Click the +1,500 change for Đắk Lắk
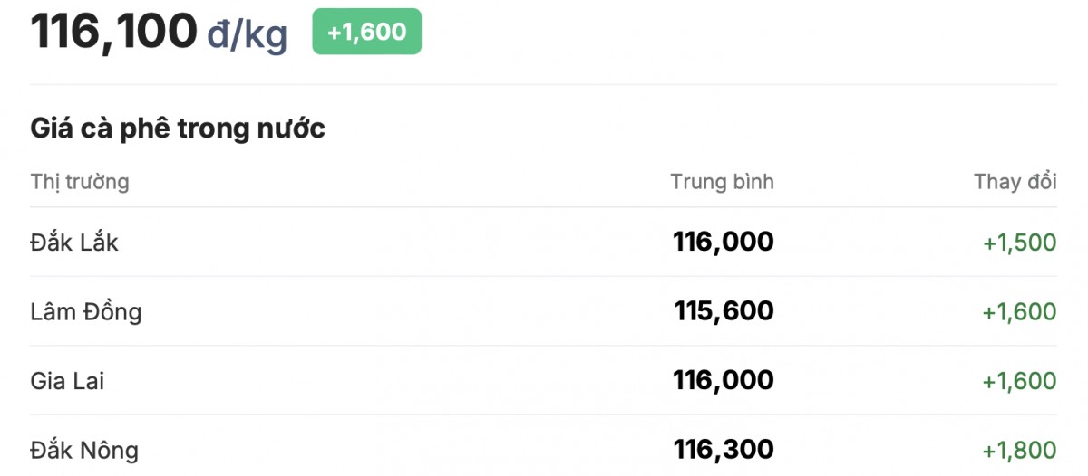Image resolution: width=1088 pixels, height=476 pixels. pos(1019,243)
